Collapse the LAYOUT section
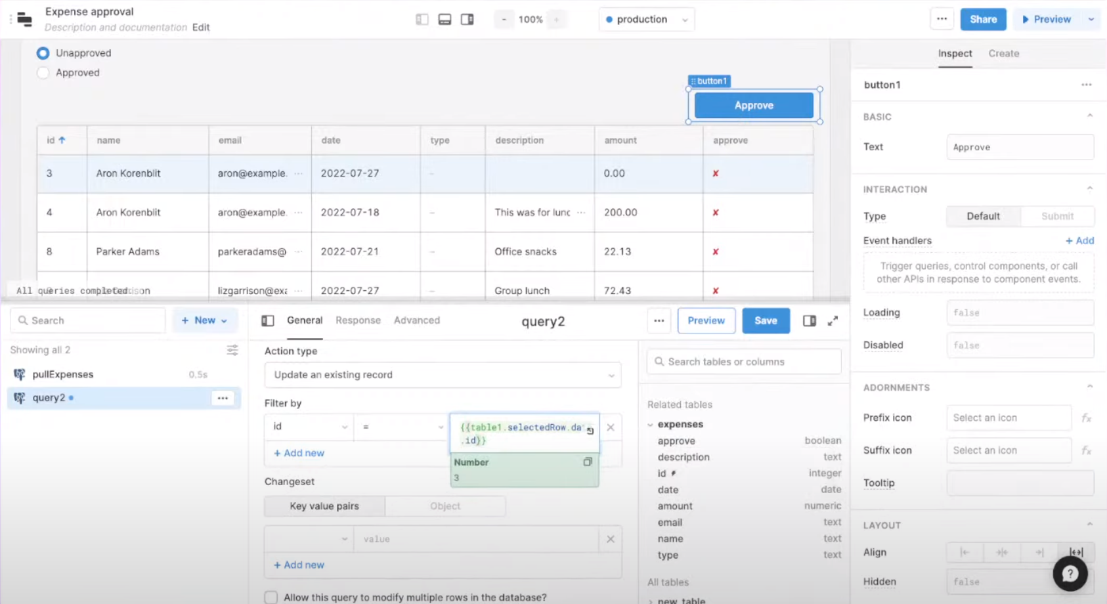This screenshot has width=1107, height=604. [x=1090, y=525]
